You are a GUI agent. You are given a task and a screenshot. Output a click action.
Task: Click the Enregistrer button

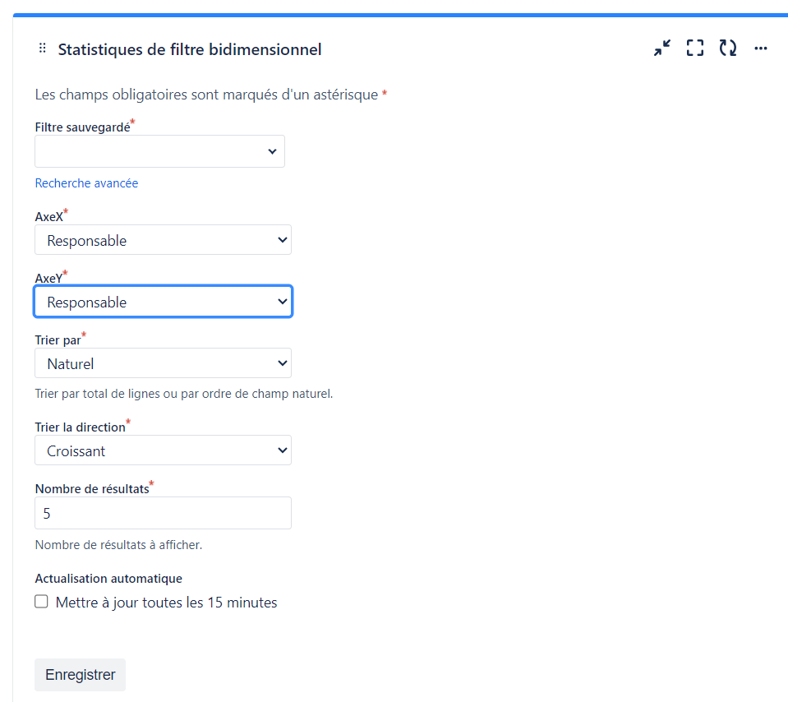(80, 675)
